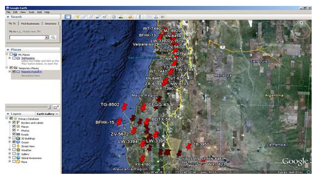Click the ZB-3950 red pushpin

pyautogui.click(x=189, y=146)
